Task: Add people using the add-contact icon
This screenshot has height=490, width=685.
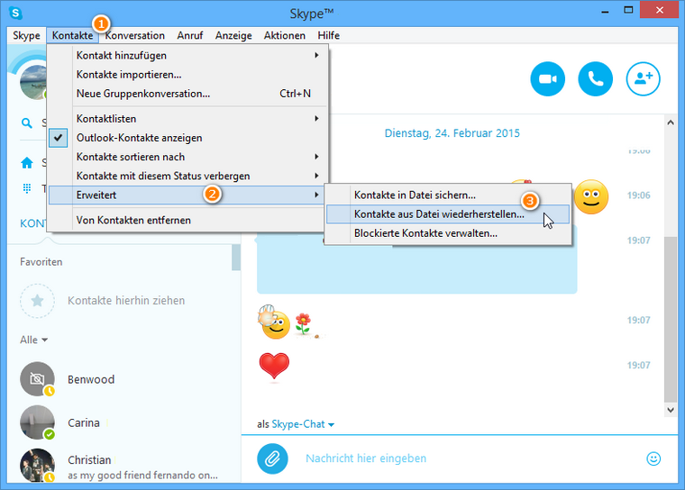Action: tap(643, 79)
